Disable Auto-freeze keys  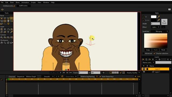click(x=100, y=77)
